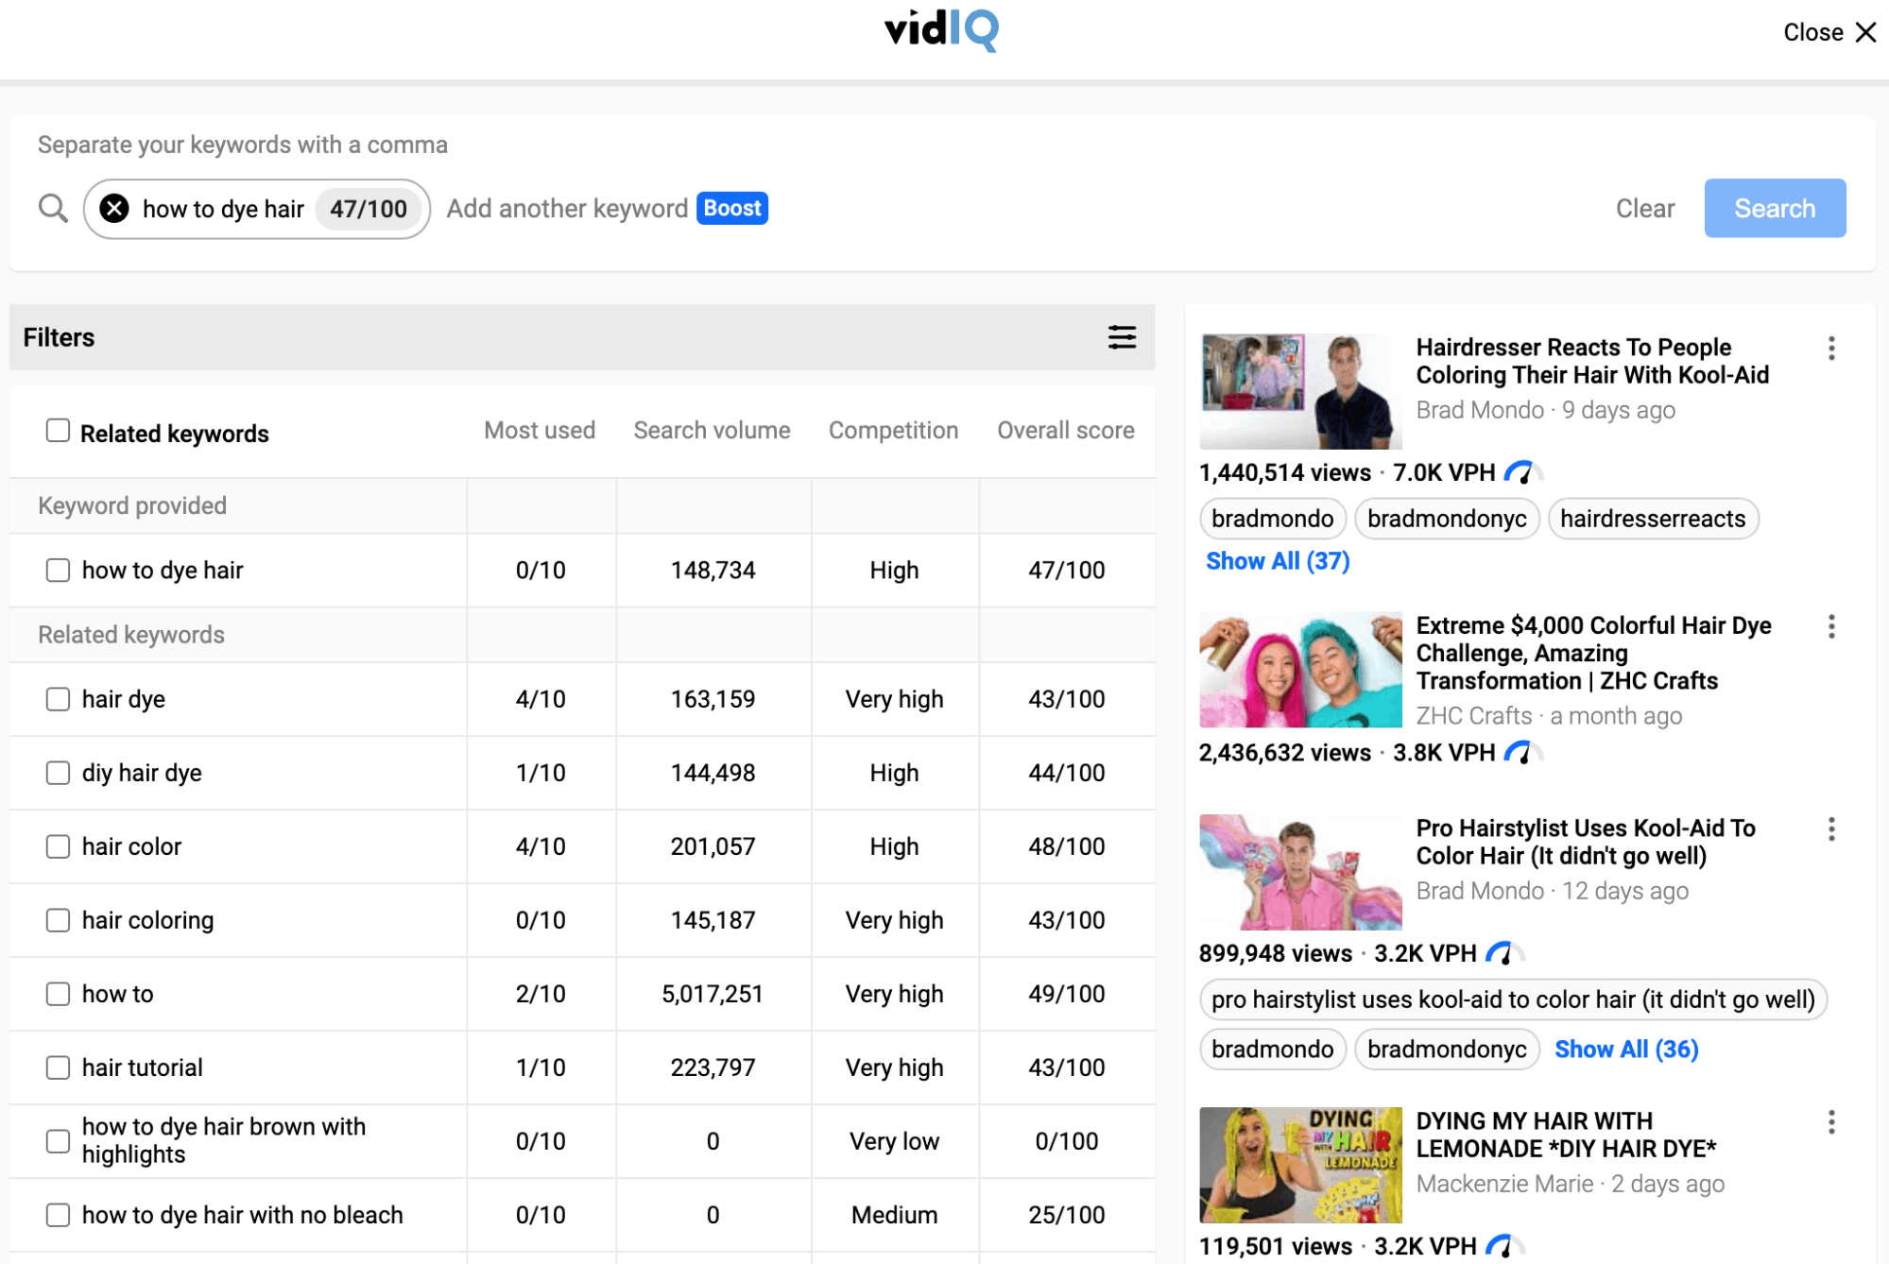
Task: Expand Show All (37) tags
Action: tap(1278, 560)
